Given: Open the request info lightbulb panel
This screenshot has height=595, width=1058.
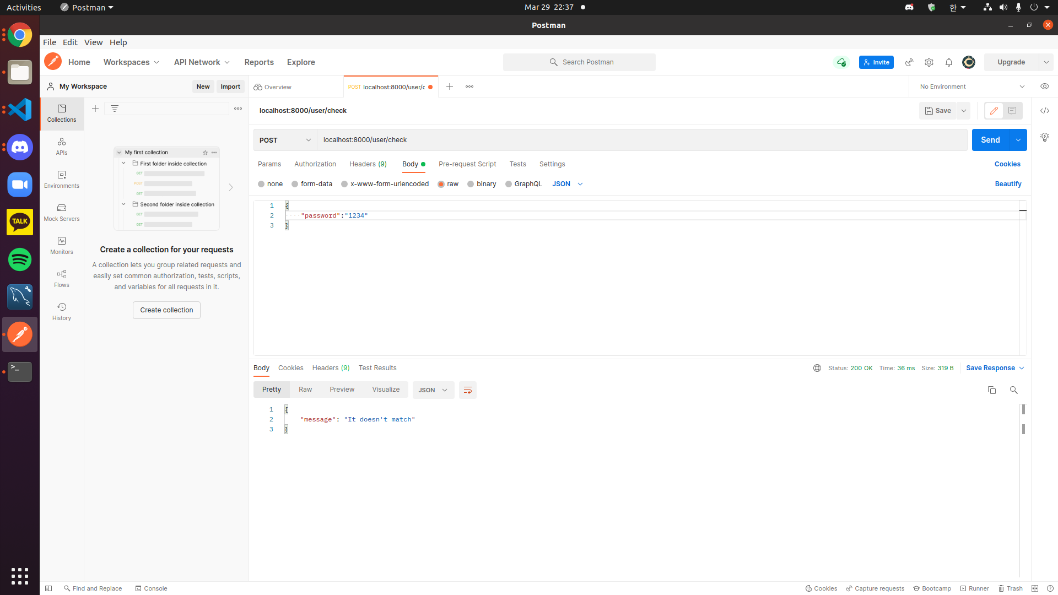Looking at the screenshot, I should point(1045,137).
